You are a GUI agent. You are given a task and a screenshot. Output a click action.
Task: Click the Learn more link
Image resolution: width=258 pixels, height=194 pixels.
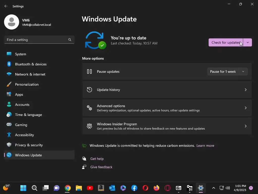pyautogui.click(x=205, y=145)
